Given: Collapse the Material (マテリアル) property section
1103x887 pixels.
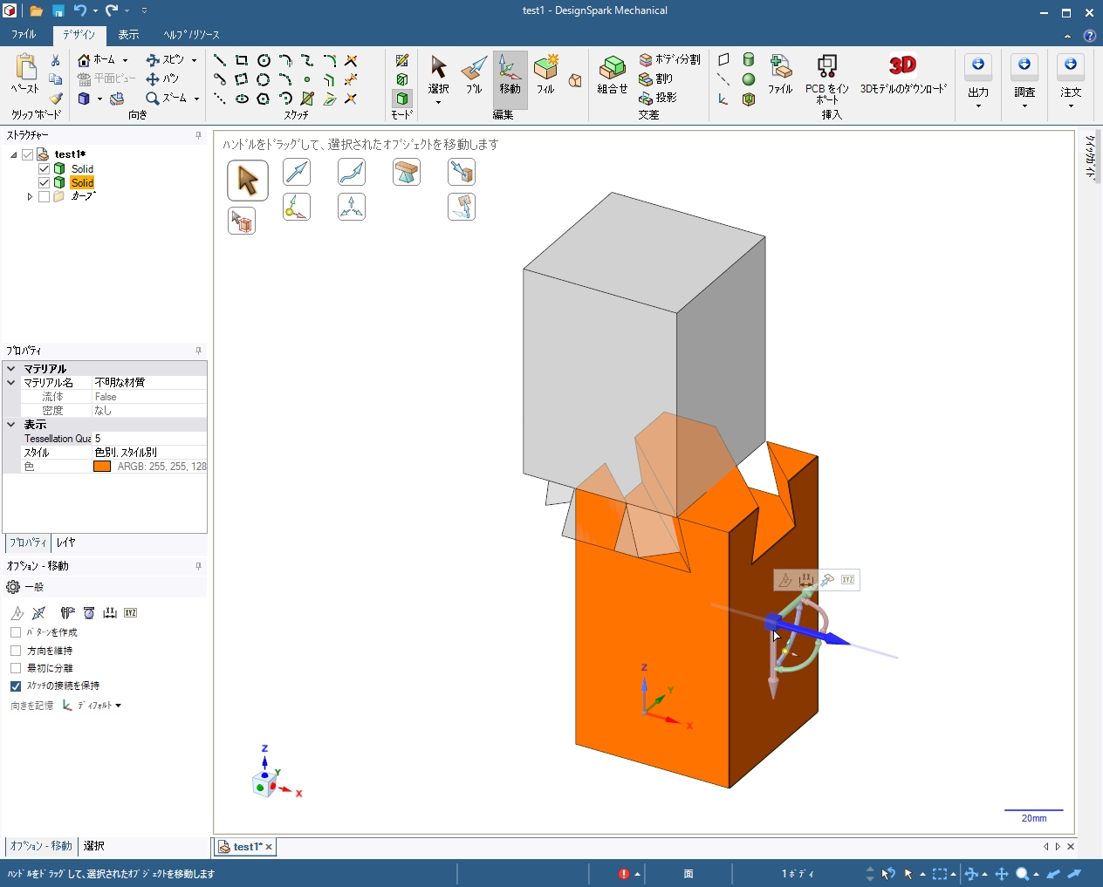Looking at the screenshot, I should click(x=11, y=369).
